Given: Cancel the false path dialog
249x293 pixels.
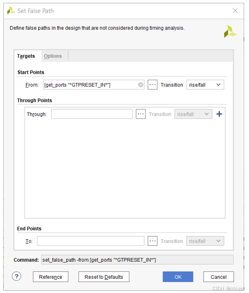Looking at the screenshot, I should tap(219, 277).
